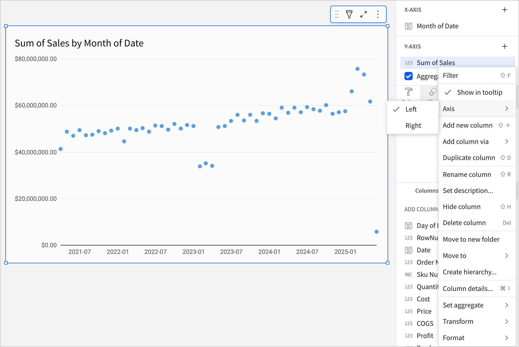Expand the Move to submenu
Image resolution: width=519 pixels, height=347 pixels.
pos(477,256)
